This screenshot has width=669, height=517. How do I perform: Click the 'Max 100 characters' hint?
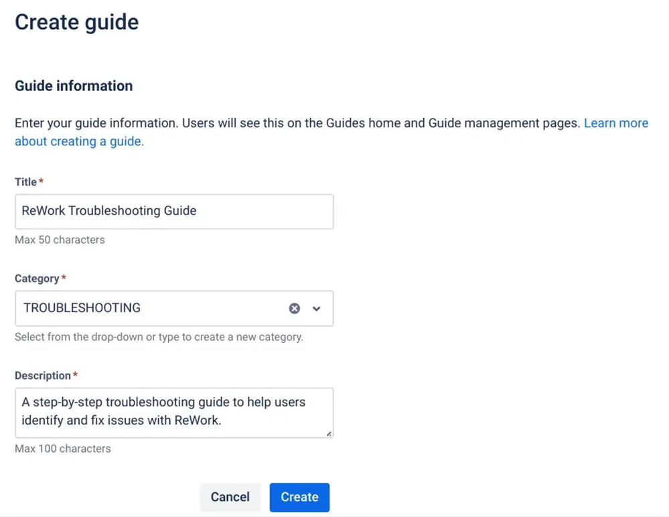[63, 449]
